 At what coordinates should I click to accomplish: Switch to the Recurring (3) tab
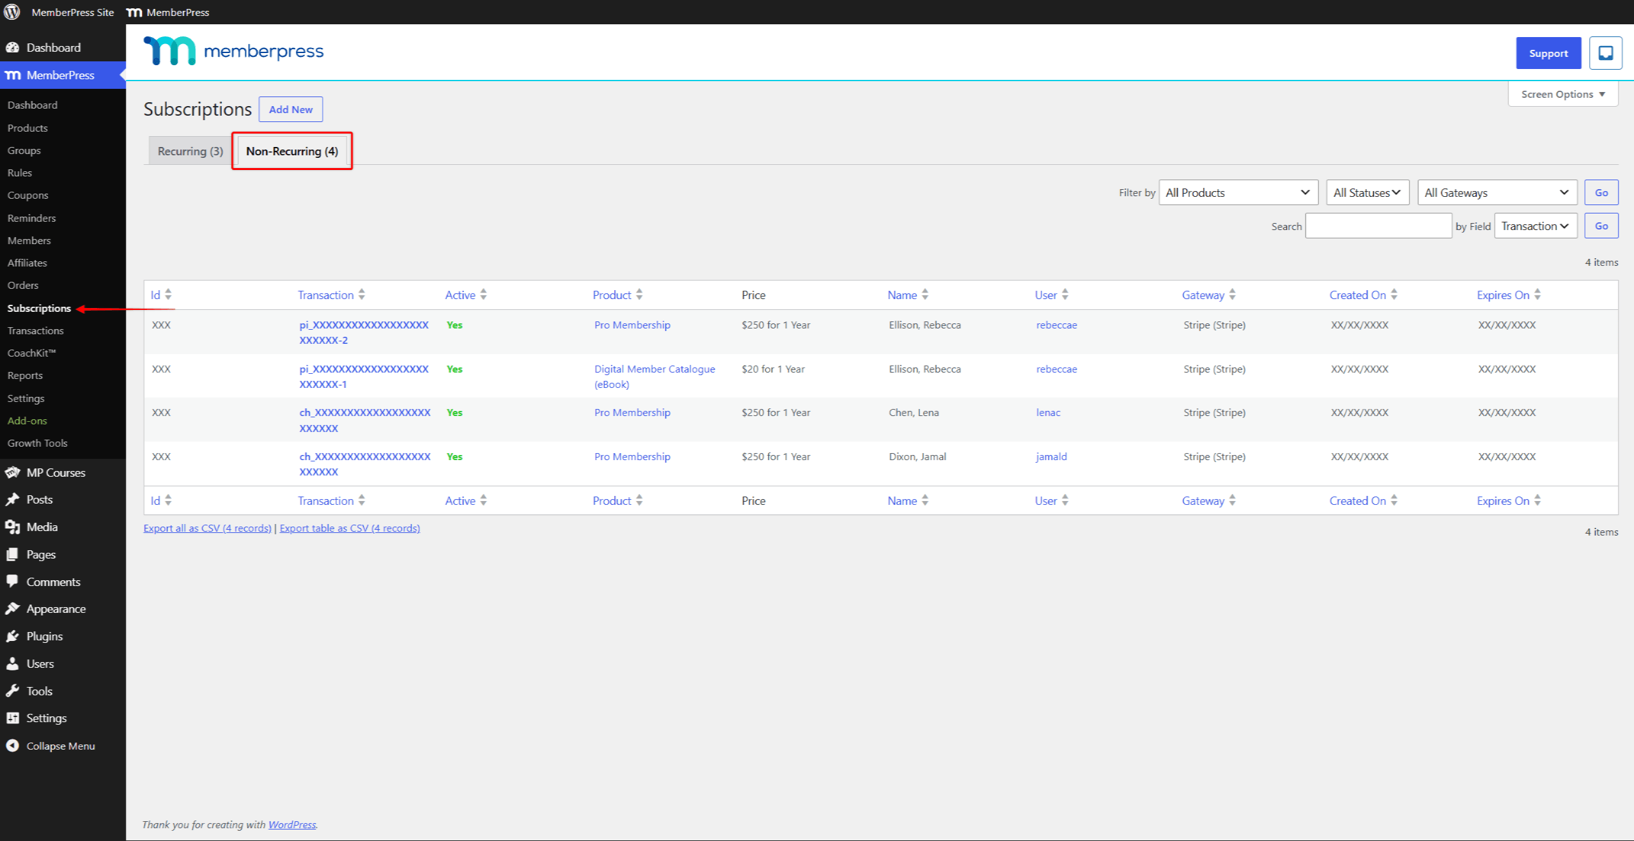[x=191, y=151]
